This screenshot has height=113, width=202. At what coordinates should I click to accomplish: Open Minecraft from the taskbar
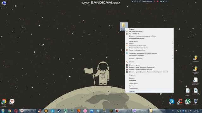(111, 111)
